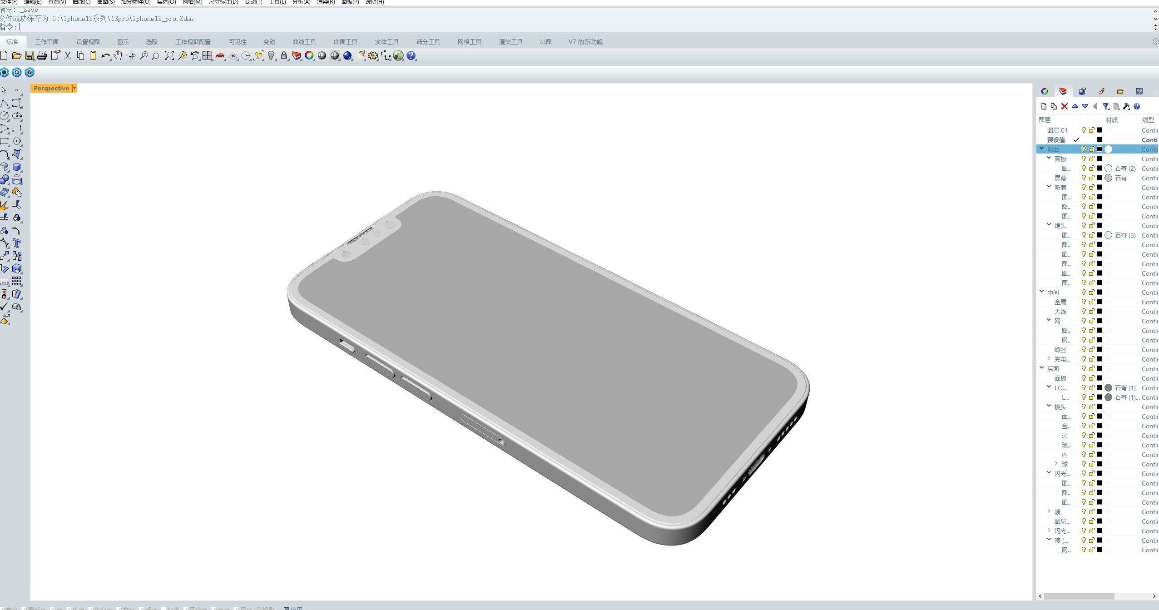1159x610 pixels.
Task: Open the gear Options icon
Action: click(373, 56)
